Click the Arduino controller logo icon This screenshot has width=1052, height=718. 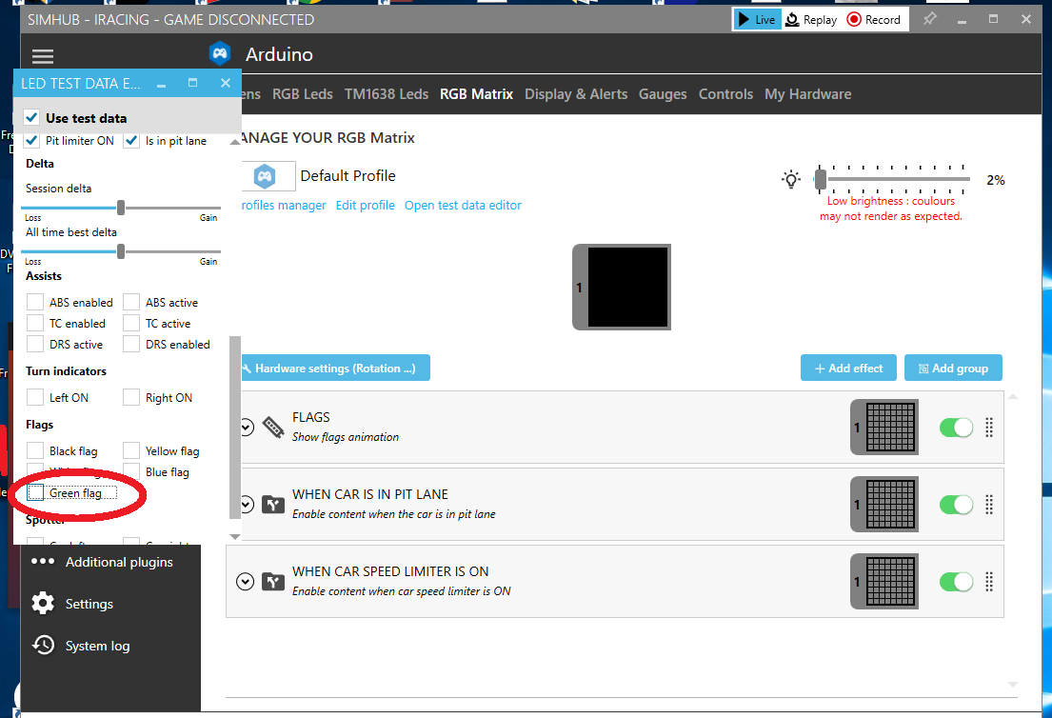220,53
